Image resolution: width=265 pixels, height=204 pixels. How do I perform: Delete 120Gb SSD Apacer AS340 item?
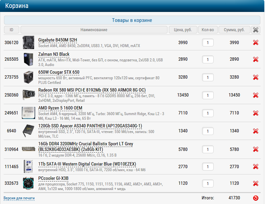click(255, 131)
